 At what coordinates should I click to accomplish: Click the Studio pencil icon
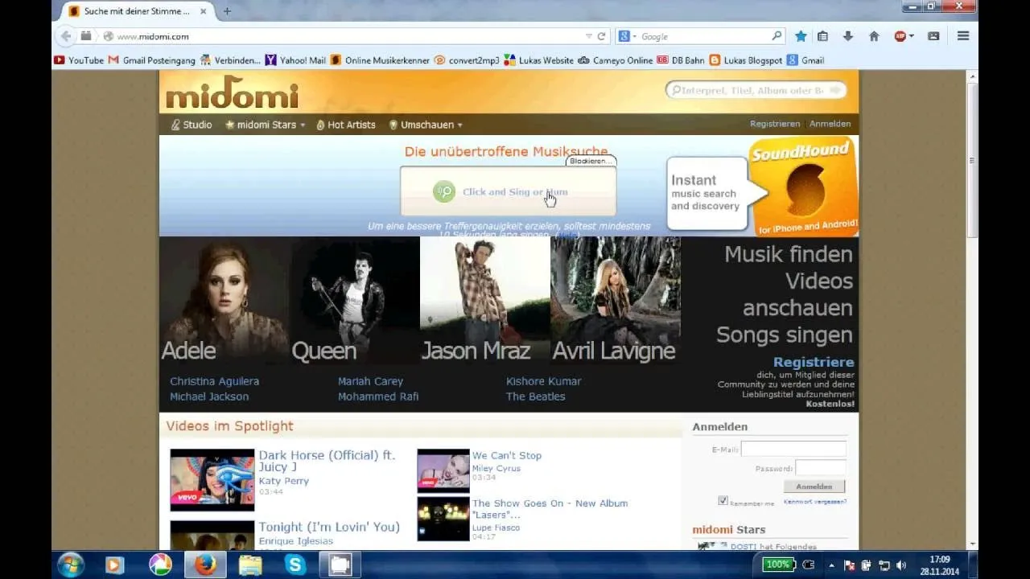coord(175,125)
